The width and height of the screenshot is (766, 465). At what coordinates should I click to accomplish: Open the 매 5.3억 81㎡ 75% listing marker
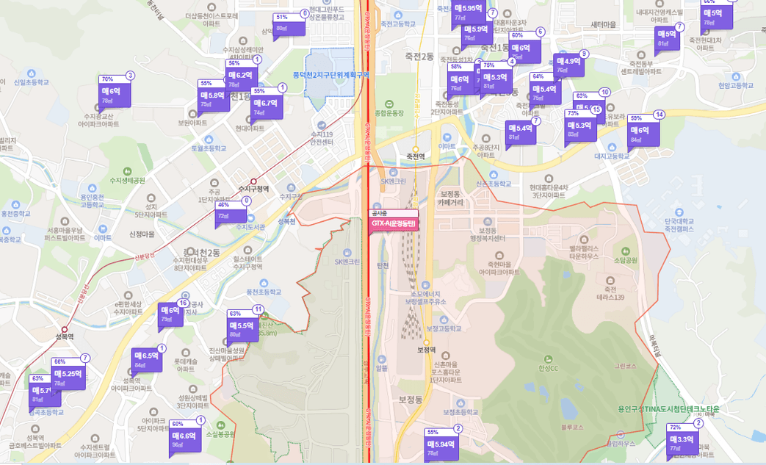(x=496, y=78)
